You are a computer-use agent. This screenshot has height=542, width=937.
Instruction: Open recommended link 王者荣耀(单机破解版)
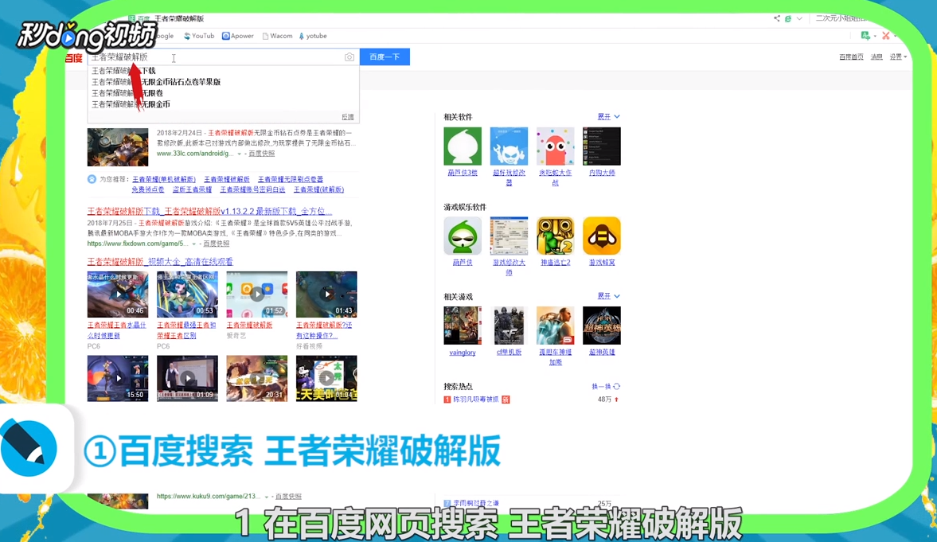[x=164, y=179]
